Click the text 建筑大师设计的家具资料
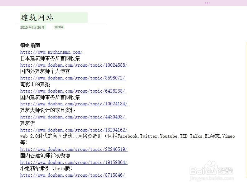Screen dimensions: 247x187 click(x=48, y=110)
